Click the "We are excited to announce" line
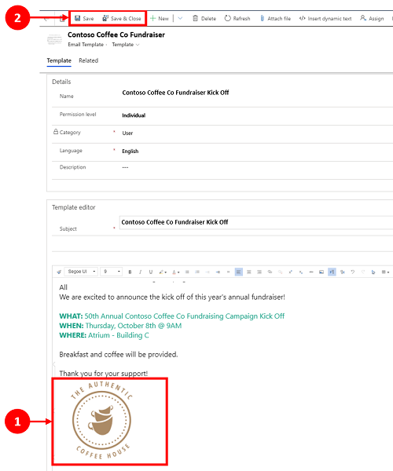The image size is (393, 471). tap(172, 297)
